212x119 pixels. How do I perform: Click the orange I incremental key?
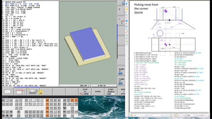[x=76, y=100]
